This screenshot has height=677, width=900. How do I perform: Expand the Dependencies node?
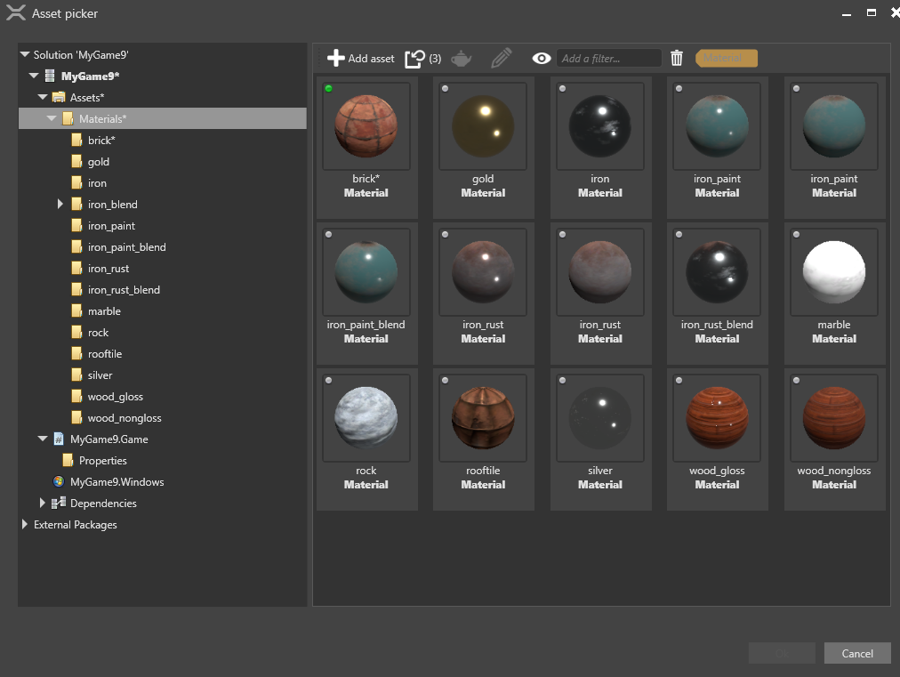pyautogui.click(x=42, y=503)
